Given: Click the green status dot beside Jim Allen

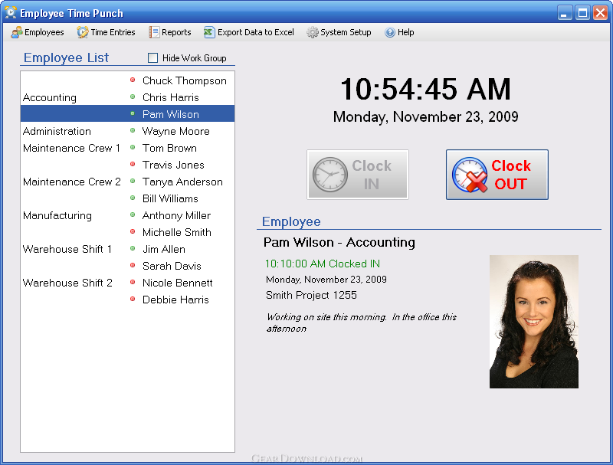Looking at the screenshot, I should pyautogui.click(x=133, y=248).
